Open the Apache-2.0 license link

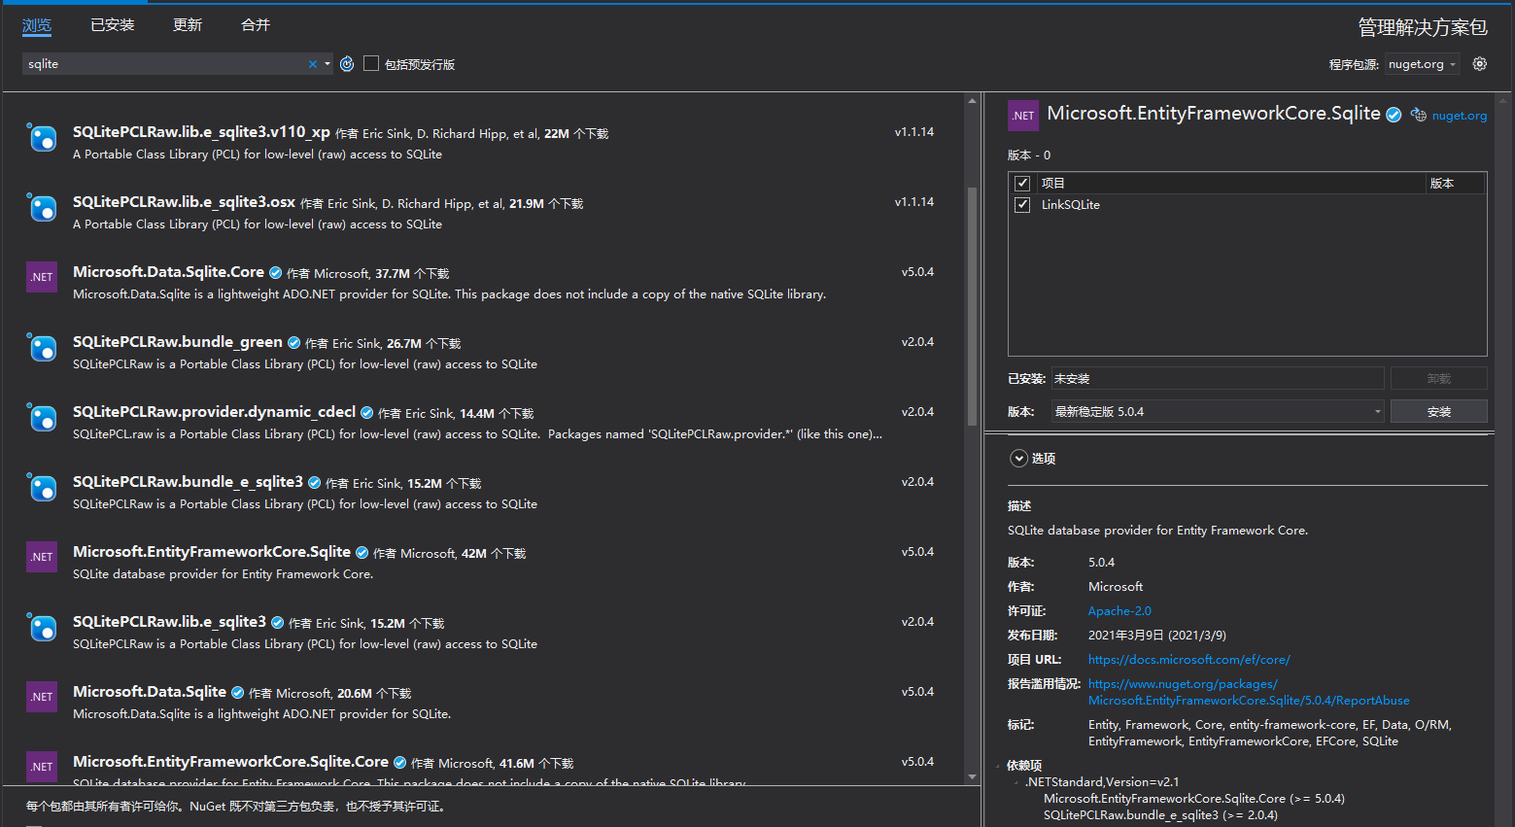(1119, 610)
